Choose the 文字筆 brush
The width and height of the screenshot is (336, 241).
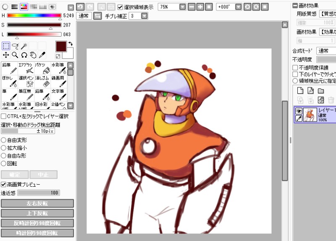point(59,95)
